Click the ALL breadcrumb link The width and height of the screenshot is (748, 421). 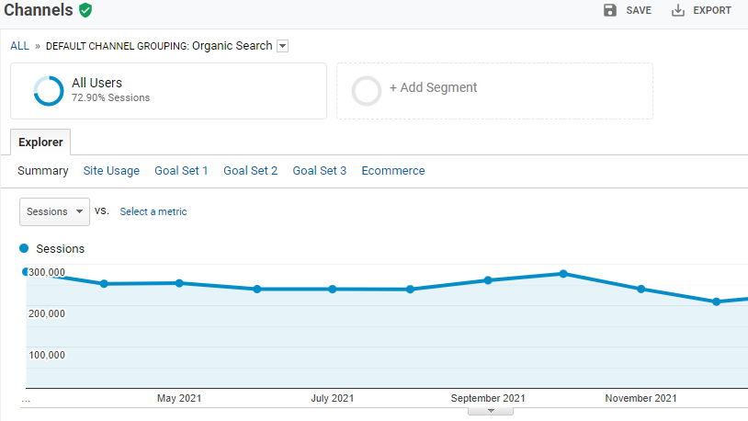[x=19, y=46]
